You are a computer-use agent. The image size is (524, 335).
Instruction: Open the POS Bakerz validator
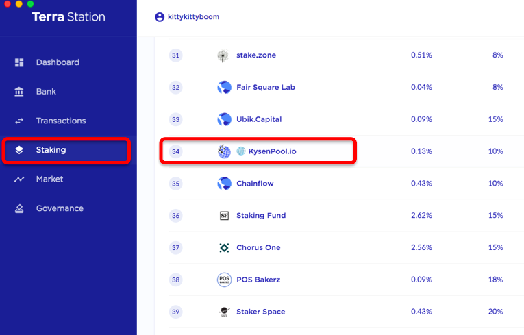coord(258,280)
